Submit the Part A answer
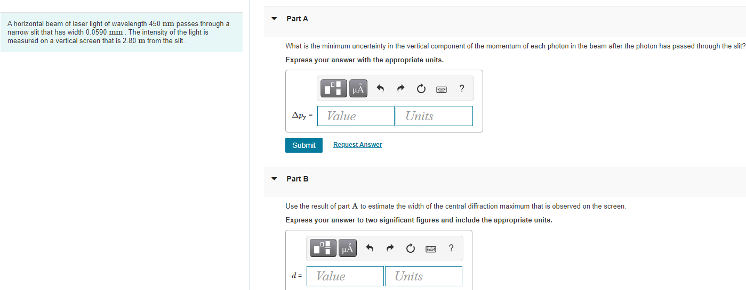Screen dimensions: 746x290 point(304,145)
